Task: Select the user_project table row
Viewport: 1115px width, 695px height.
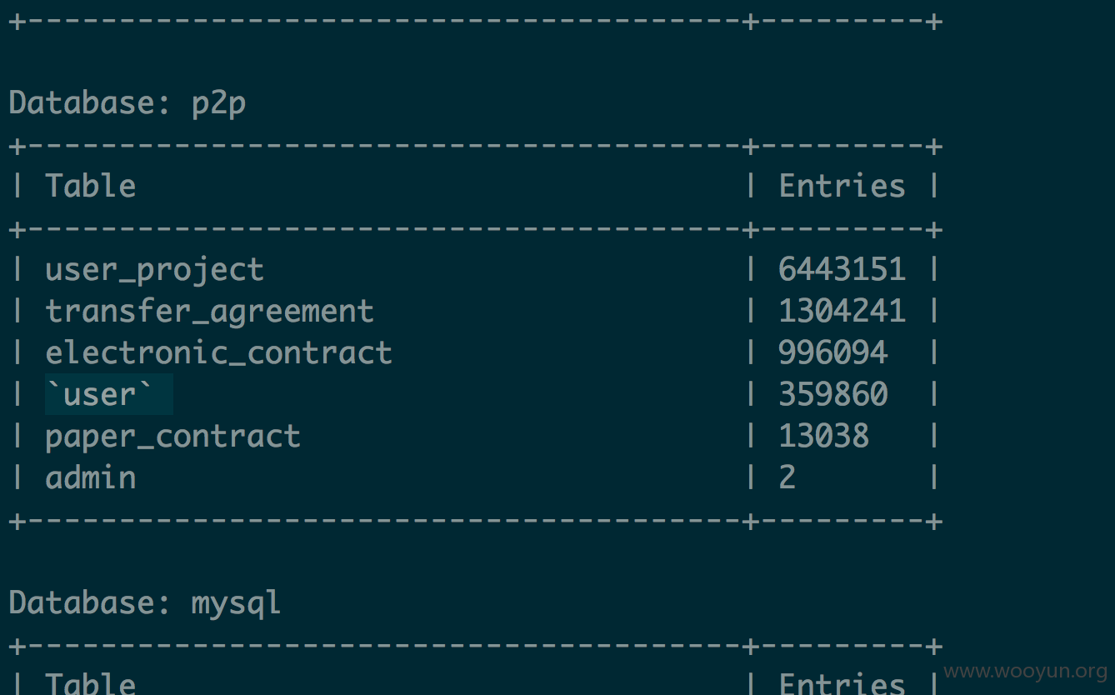Action: [x=475, y=269]
